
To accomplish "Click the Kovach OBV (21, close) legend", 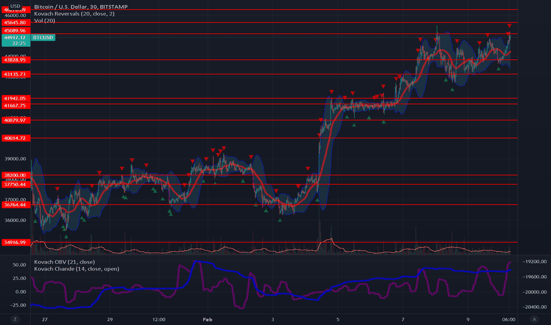I will [x=64, y=262].
